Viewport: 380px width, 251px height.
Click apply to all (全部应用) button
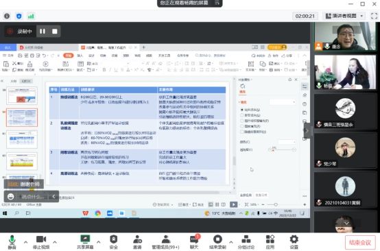(x=246, y=195)
